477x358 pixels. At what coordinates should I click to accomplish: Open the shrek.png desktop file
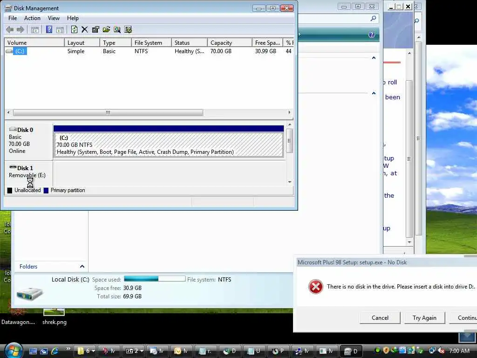point(54,317)
